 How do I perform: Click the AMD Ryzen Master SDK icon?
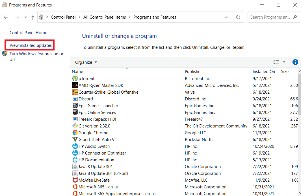(x=75, y=85)
